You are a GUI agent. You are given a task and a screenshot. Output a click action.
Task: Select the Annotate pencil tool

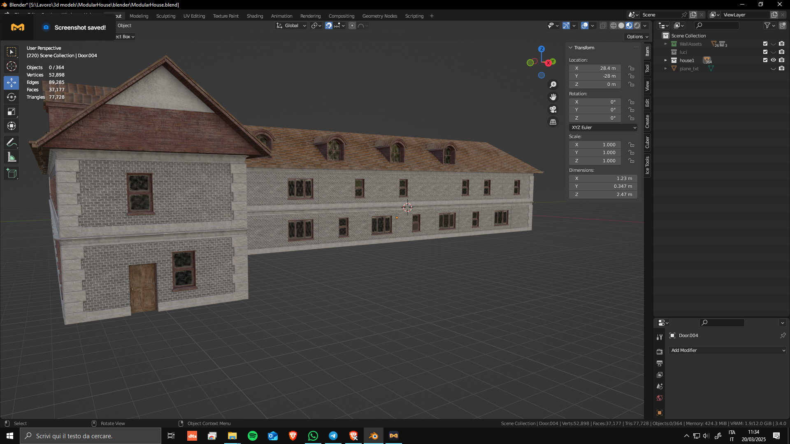pos(12,143)
